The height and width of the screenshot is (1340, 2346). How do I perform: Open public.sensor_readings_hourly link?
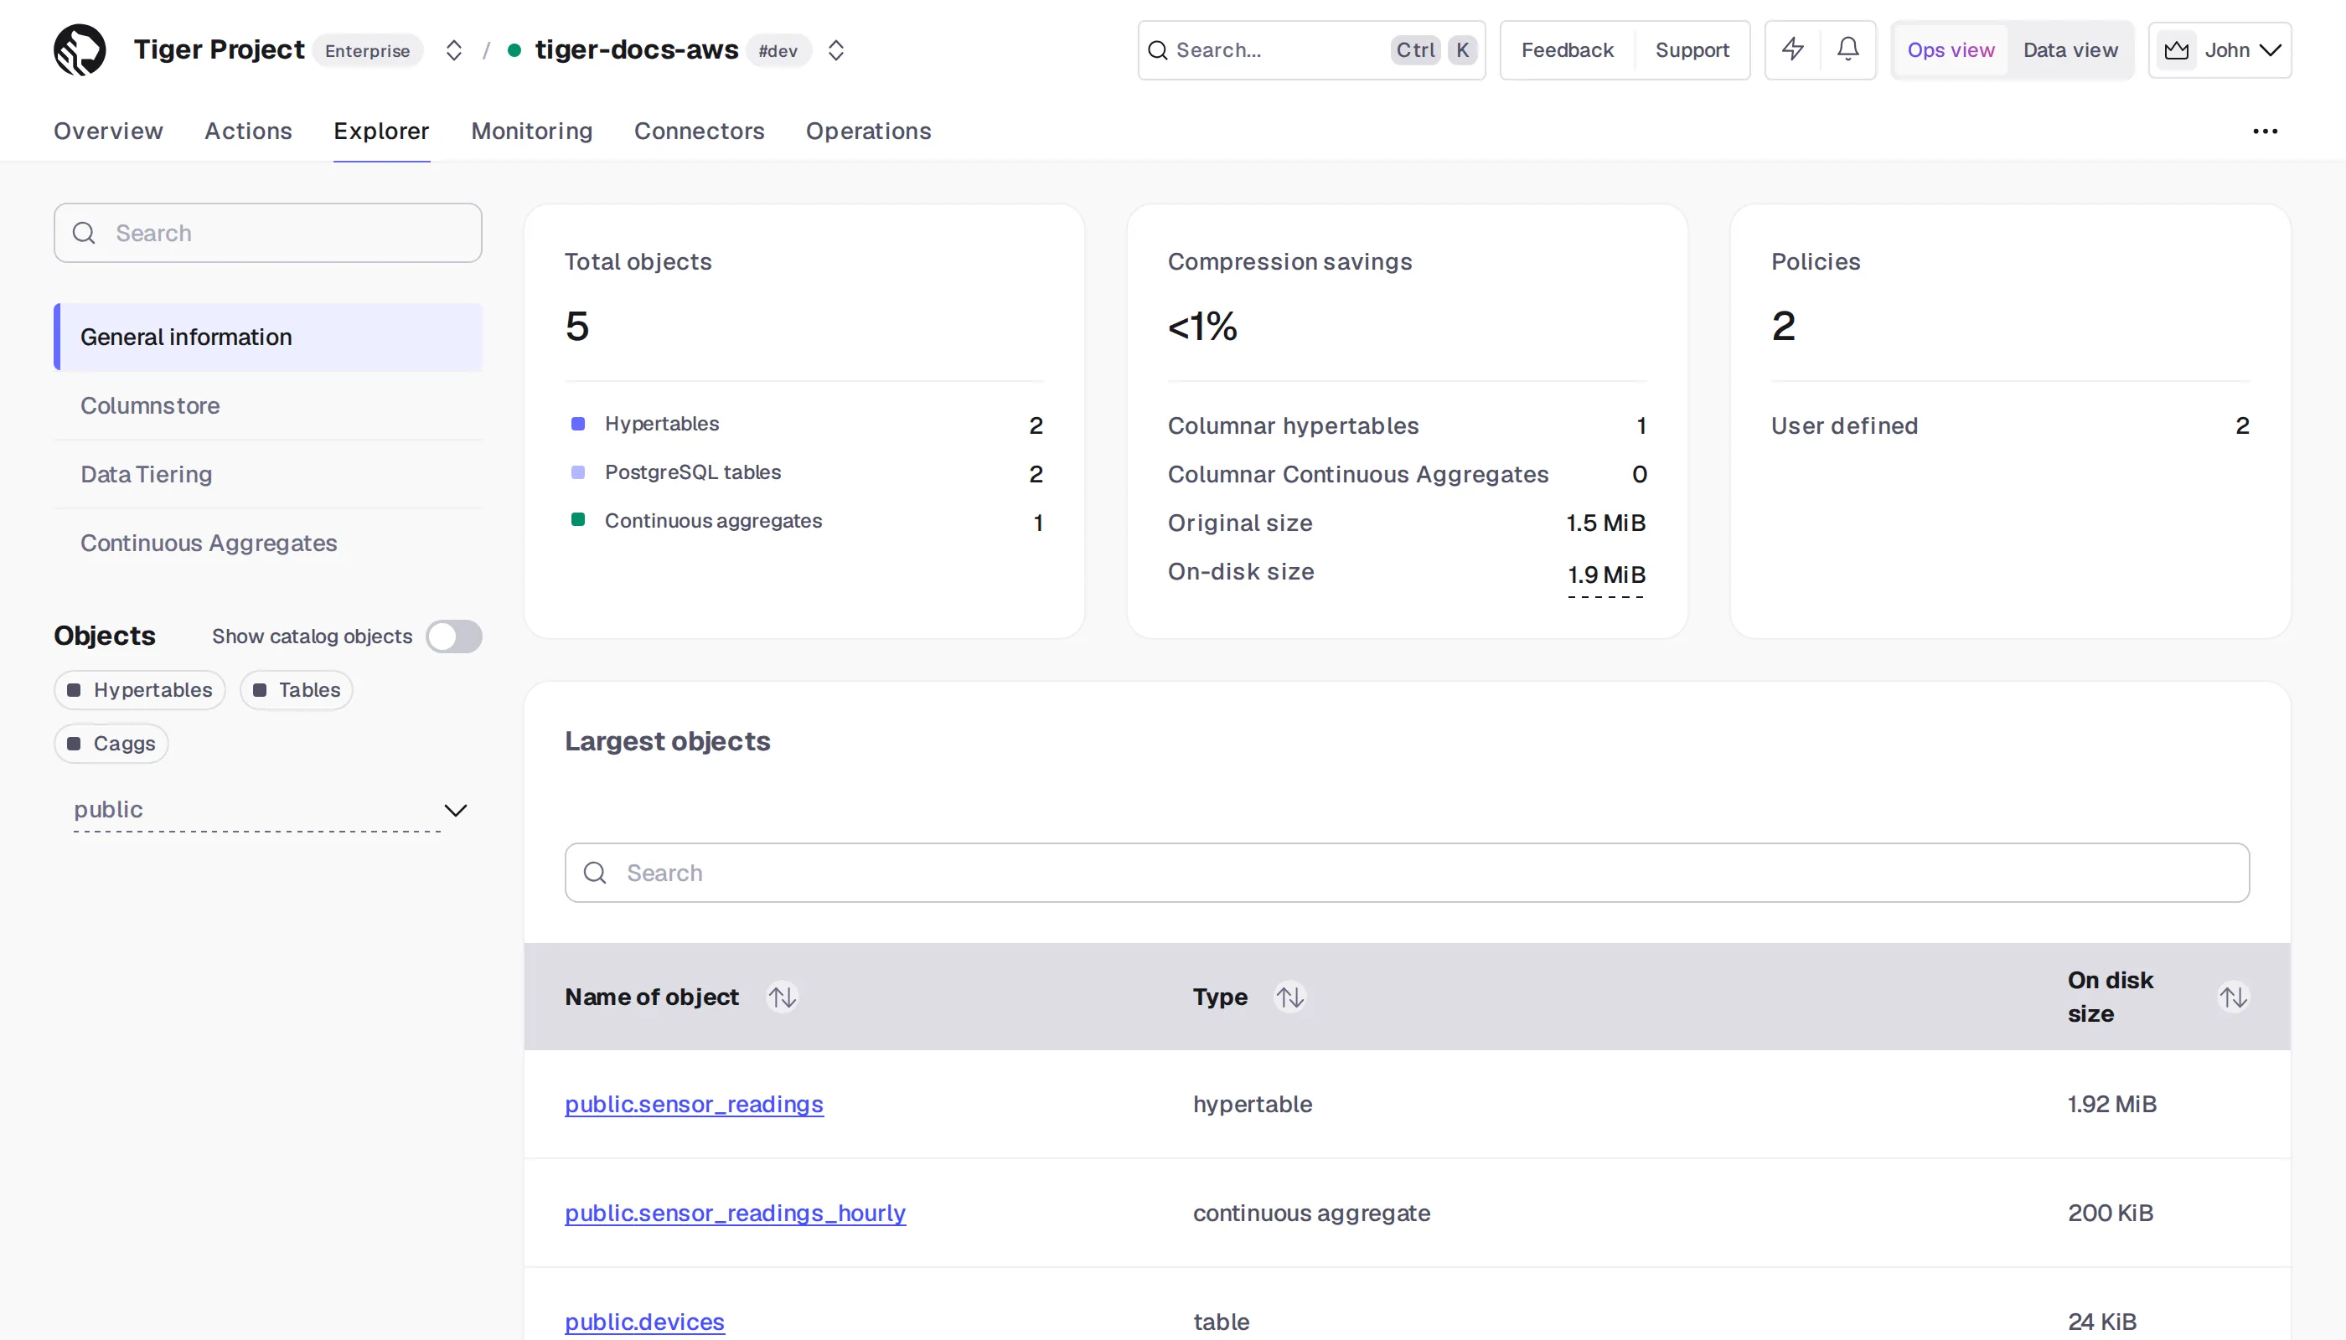point(735,1213)
